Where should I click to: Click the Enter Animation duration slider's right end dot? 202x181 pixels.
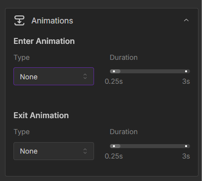tap(186, 71)
